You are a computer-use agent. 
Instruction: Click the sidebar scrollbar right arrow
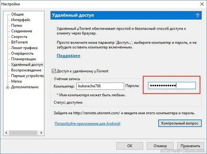pyautogui.click(x=41, y=133)
